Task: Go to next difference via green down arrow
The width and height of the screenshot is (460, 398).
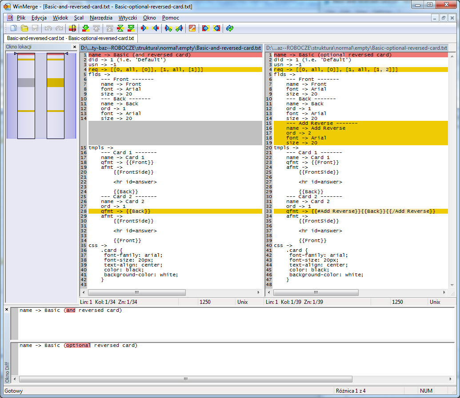Action: (86, 28)
